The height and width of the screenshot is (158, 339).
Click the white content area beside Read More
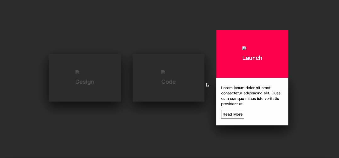pyautogui.click(x=267, y=114)
